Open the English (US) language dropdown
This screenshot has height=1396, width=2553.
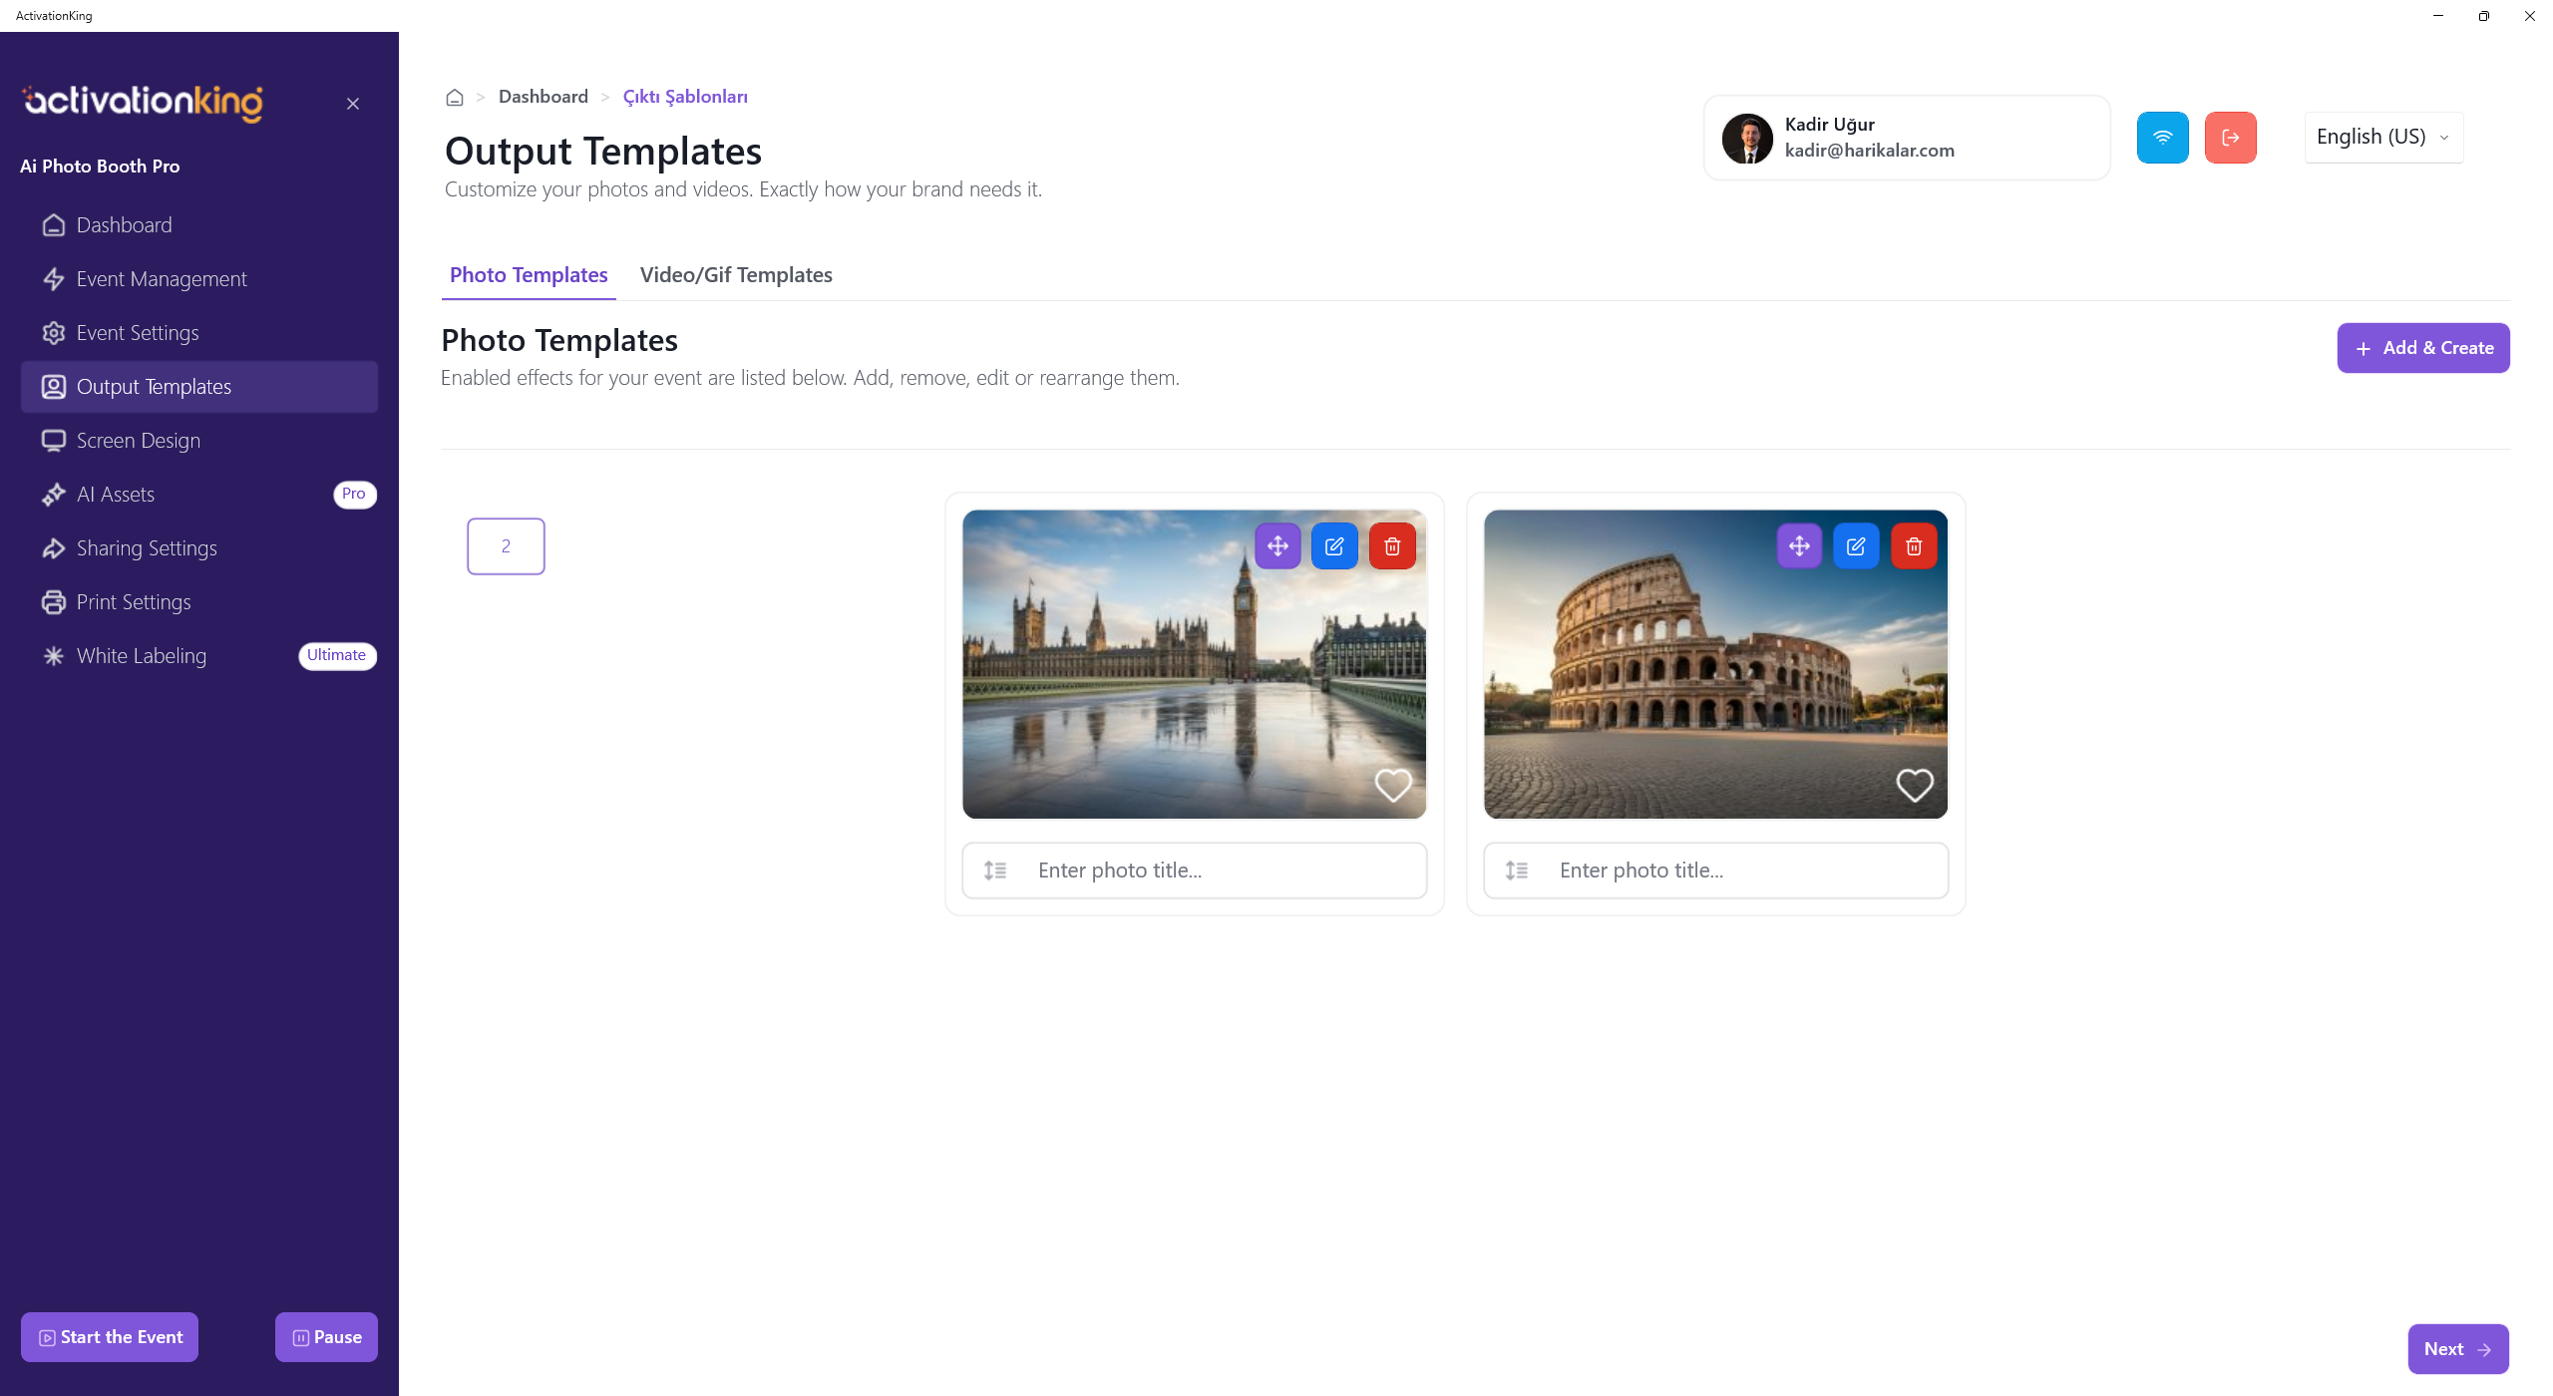pos(2382,138)
